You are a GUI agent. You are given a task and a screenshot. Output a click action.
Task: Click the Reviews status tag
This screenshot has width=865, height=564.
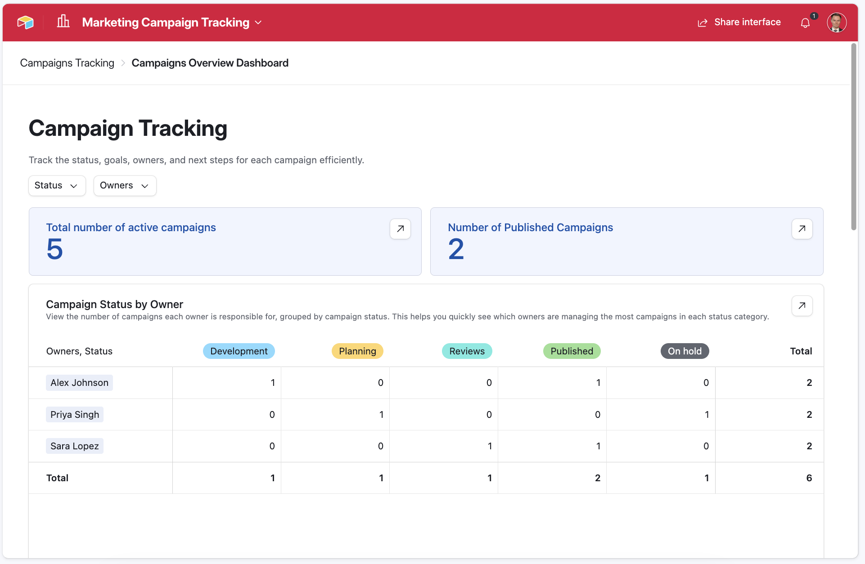(467, 351)
